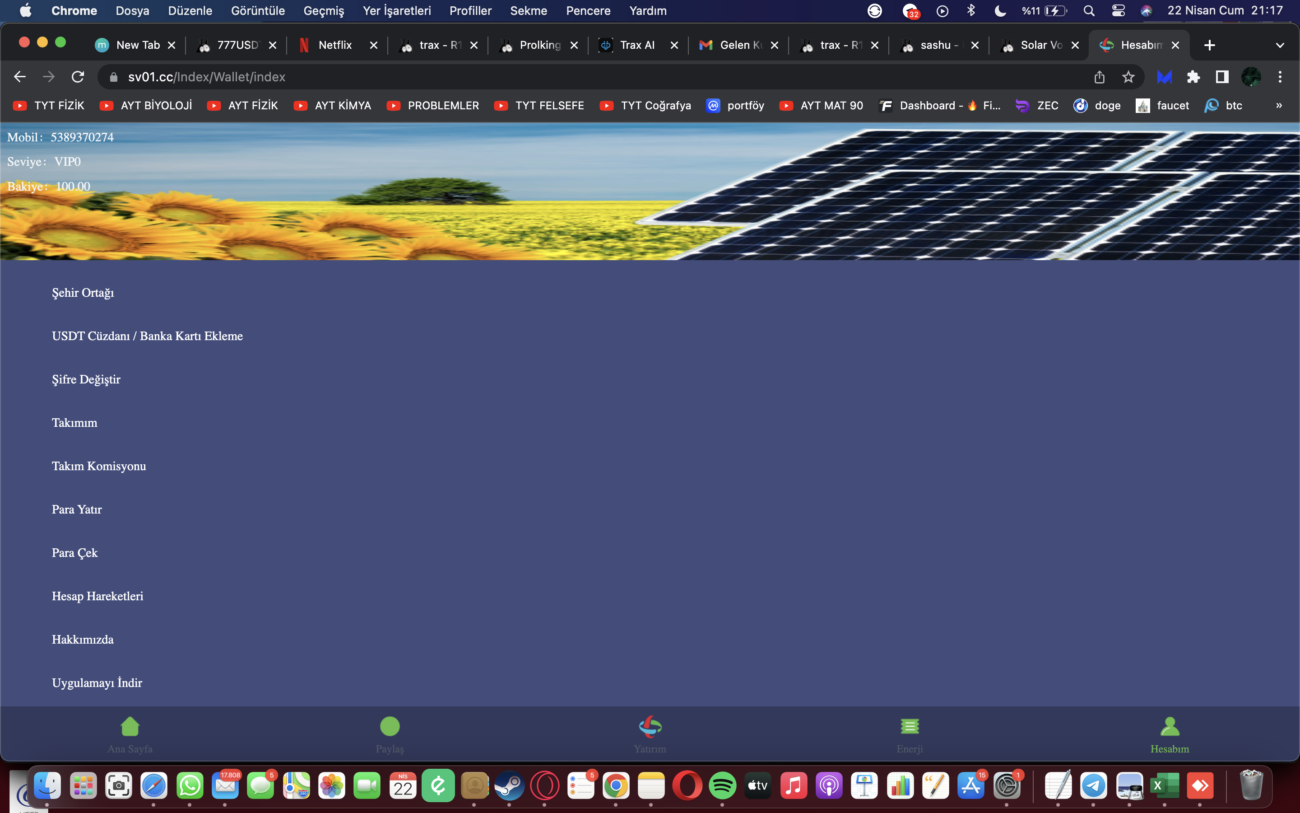Open Spotify from the Dock
This screenshot has width=1300, height=813.
[x=723, y=786]
